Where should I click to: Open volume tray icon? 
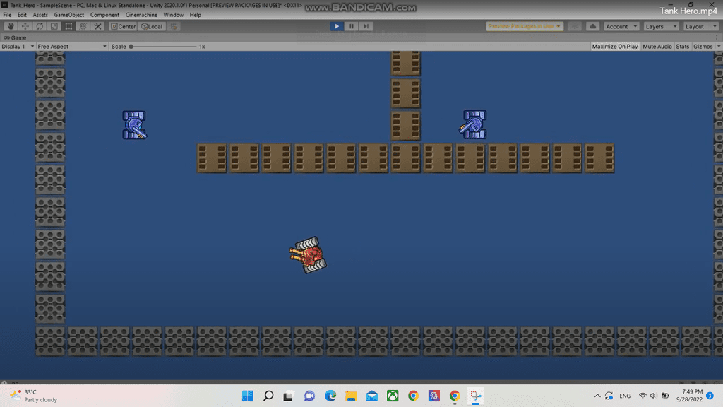pos(653,396)
